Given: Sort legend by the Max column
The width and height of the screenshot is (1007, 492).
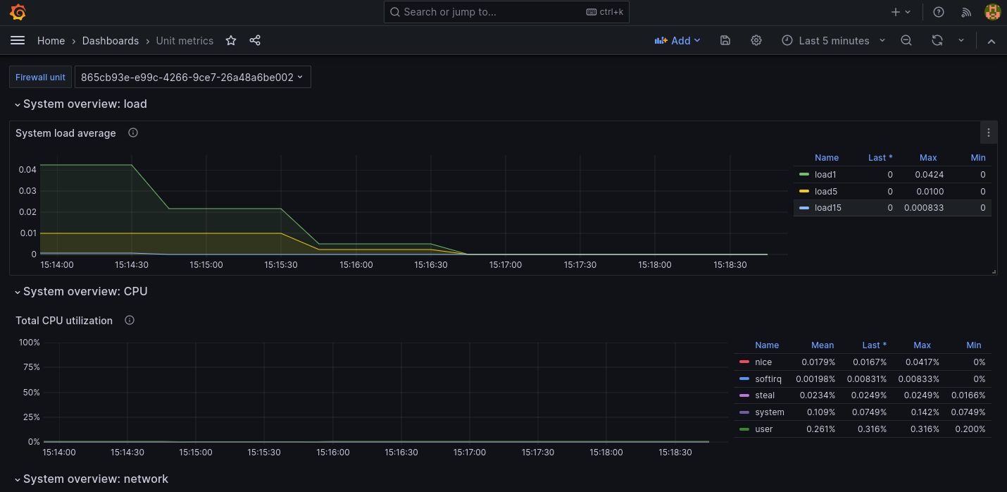Looking at the screenshot, I should (x=927, y=157).
